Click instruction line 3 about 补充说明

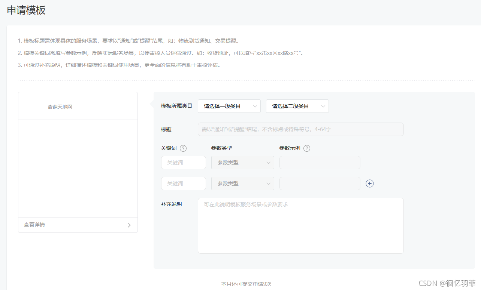tap(120, 65)
